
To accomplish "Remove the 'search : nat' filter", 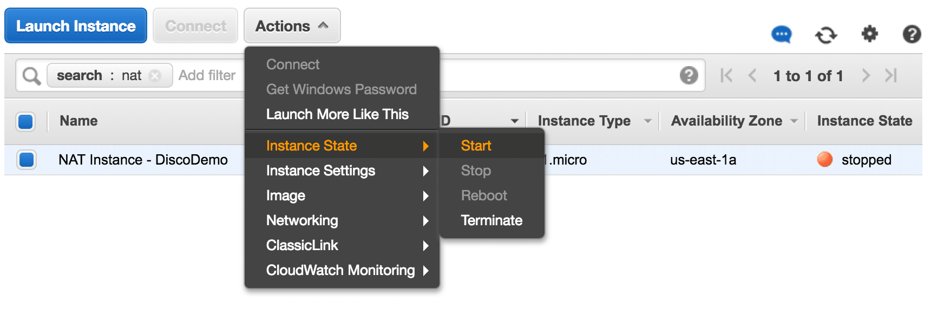I will pyautogui.click(x=155, y=76).
